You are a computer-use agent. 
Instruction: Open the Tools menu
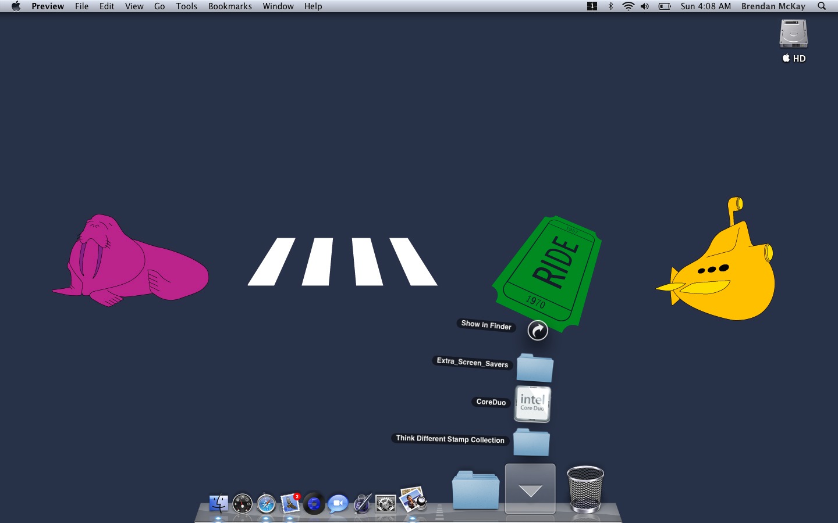186,6
